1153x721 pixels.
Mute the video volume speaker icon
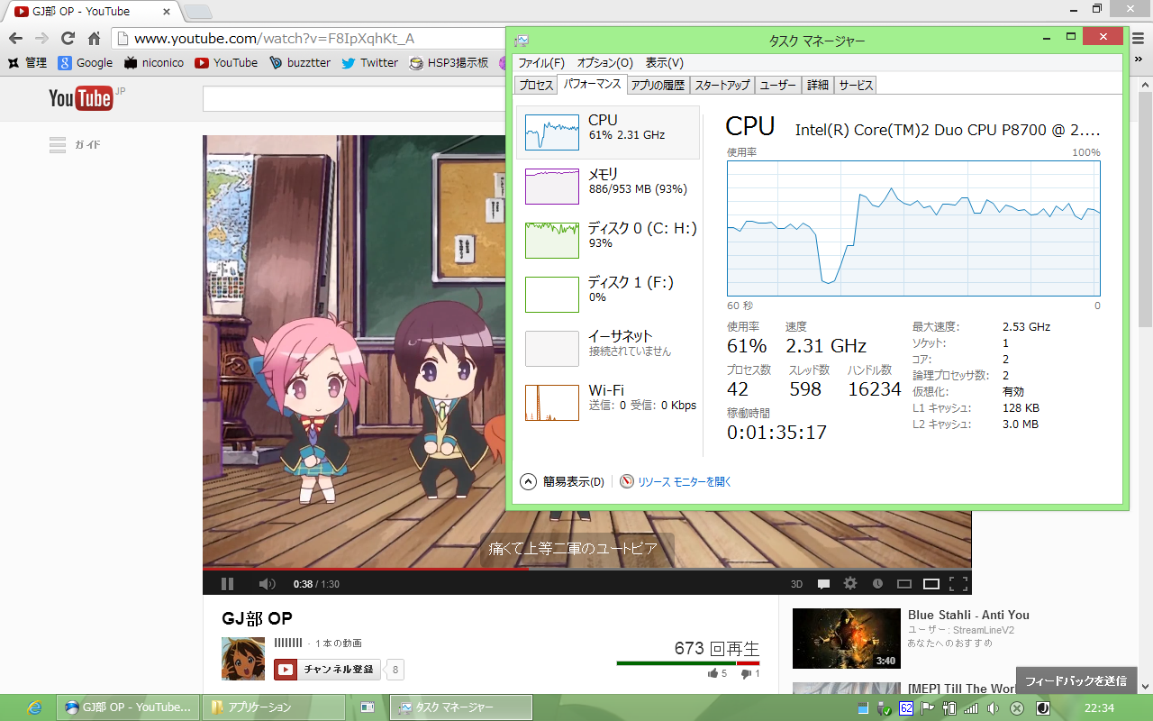coord(267,584)
